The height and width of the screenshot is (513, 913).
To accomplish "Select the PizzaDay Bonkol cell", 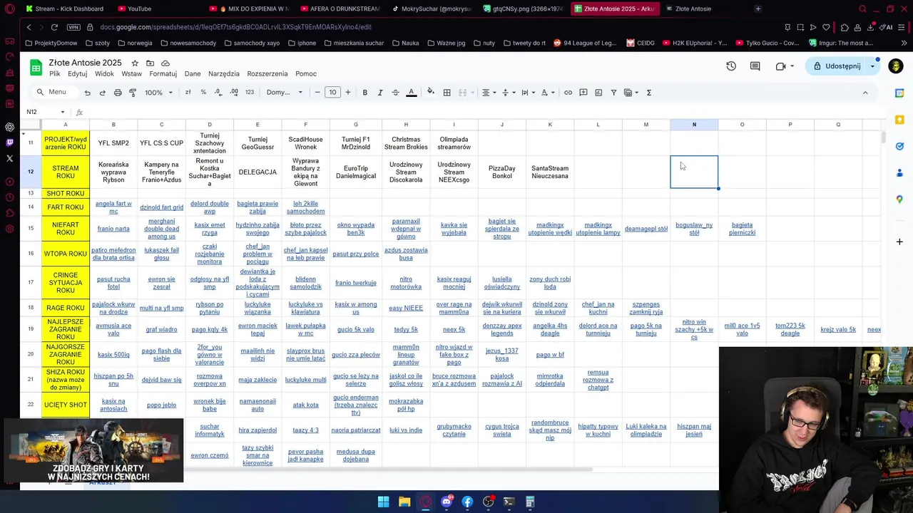I will (x=501, y=172).
